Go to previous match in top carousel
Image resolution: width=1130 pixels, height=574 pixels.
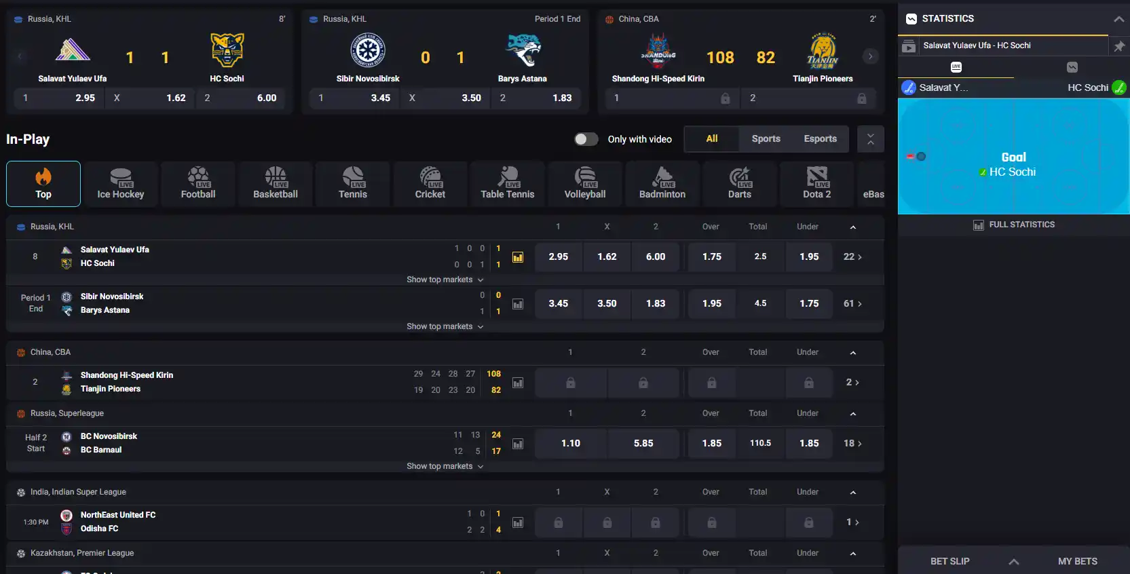(20, 56)
